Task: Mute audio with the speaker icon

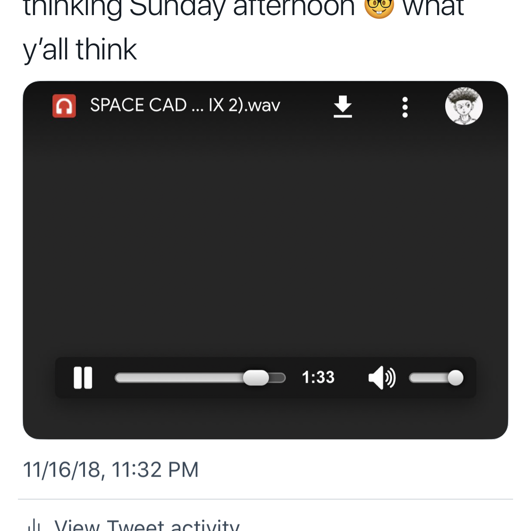Action: pyautogui.click(x=381, y=378)
